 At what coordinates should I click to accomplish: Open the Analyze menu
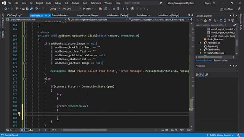[75, 3]
